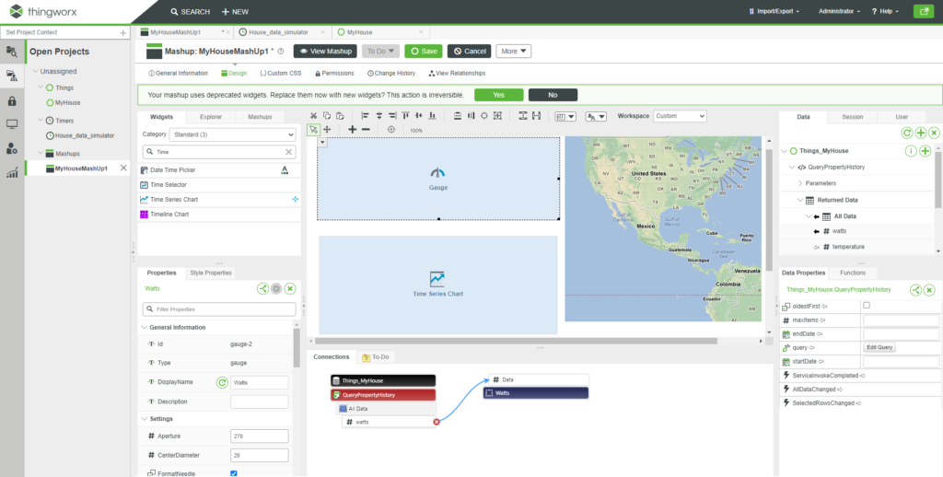Open the House_data_simulator tab
This screenshot has height=477, width=943.
point(278,32)
